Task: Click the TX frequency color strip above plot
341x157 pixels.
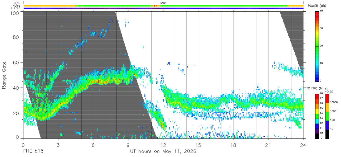Action: 163,8
